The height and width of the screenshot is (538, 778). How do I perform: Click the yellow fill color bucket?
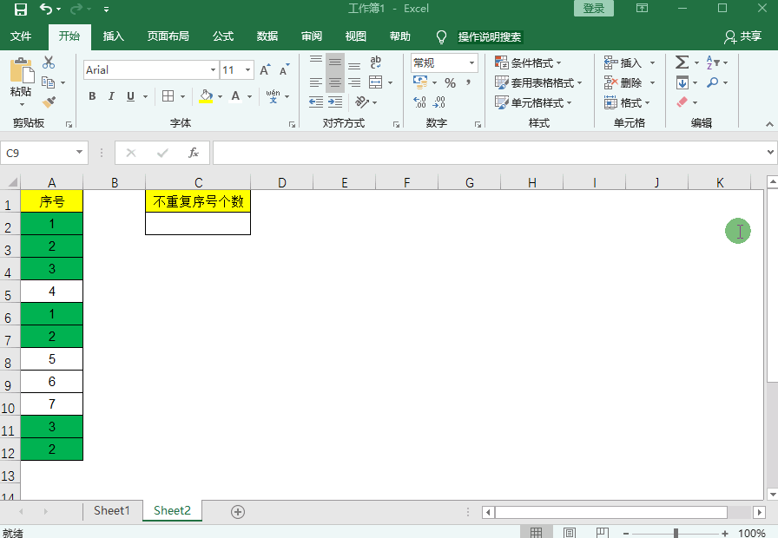pyautogui.click(x=206, y=96)
